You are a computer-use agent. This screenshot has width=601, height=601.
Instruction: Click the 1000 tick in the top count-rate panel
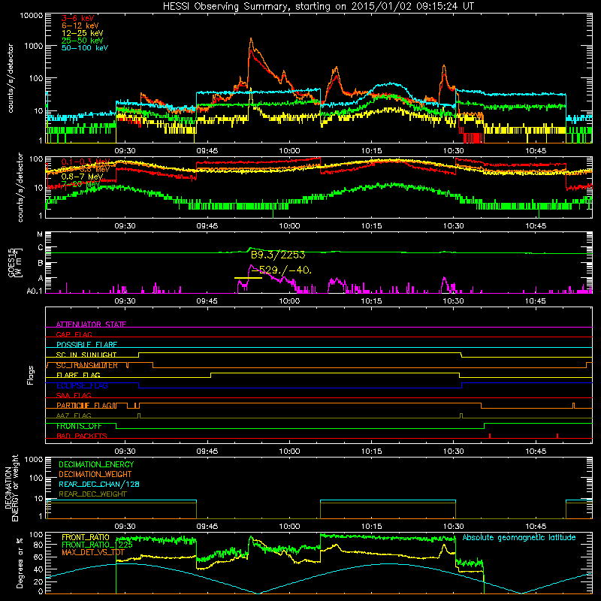pos(34,46)
